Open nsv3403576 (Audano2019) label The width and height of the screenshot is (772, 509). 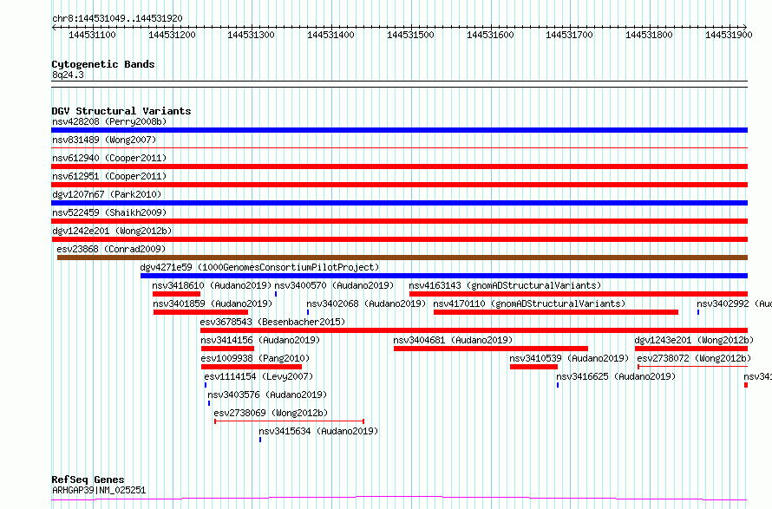click(267, 395)
